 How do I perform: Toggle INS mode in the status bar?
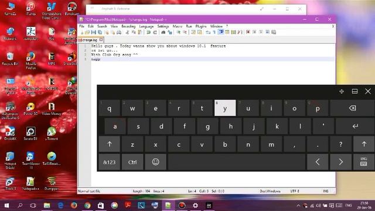(326, 191)
